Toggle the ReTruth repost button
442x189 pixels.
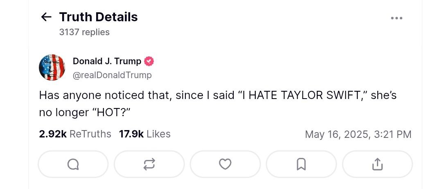click(x=149, y=164)
